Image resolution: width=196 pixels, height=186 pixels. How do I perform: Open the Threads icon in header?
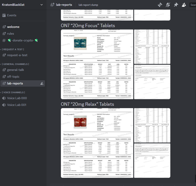(x=160, y=5)
